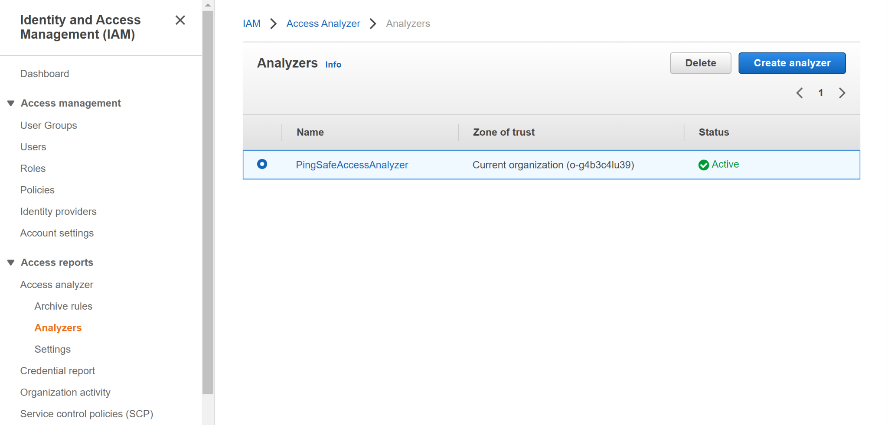The height and width of the screenshot is (425, 888).
Task: Collapse the Access management section
Action: (11, 103)
